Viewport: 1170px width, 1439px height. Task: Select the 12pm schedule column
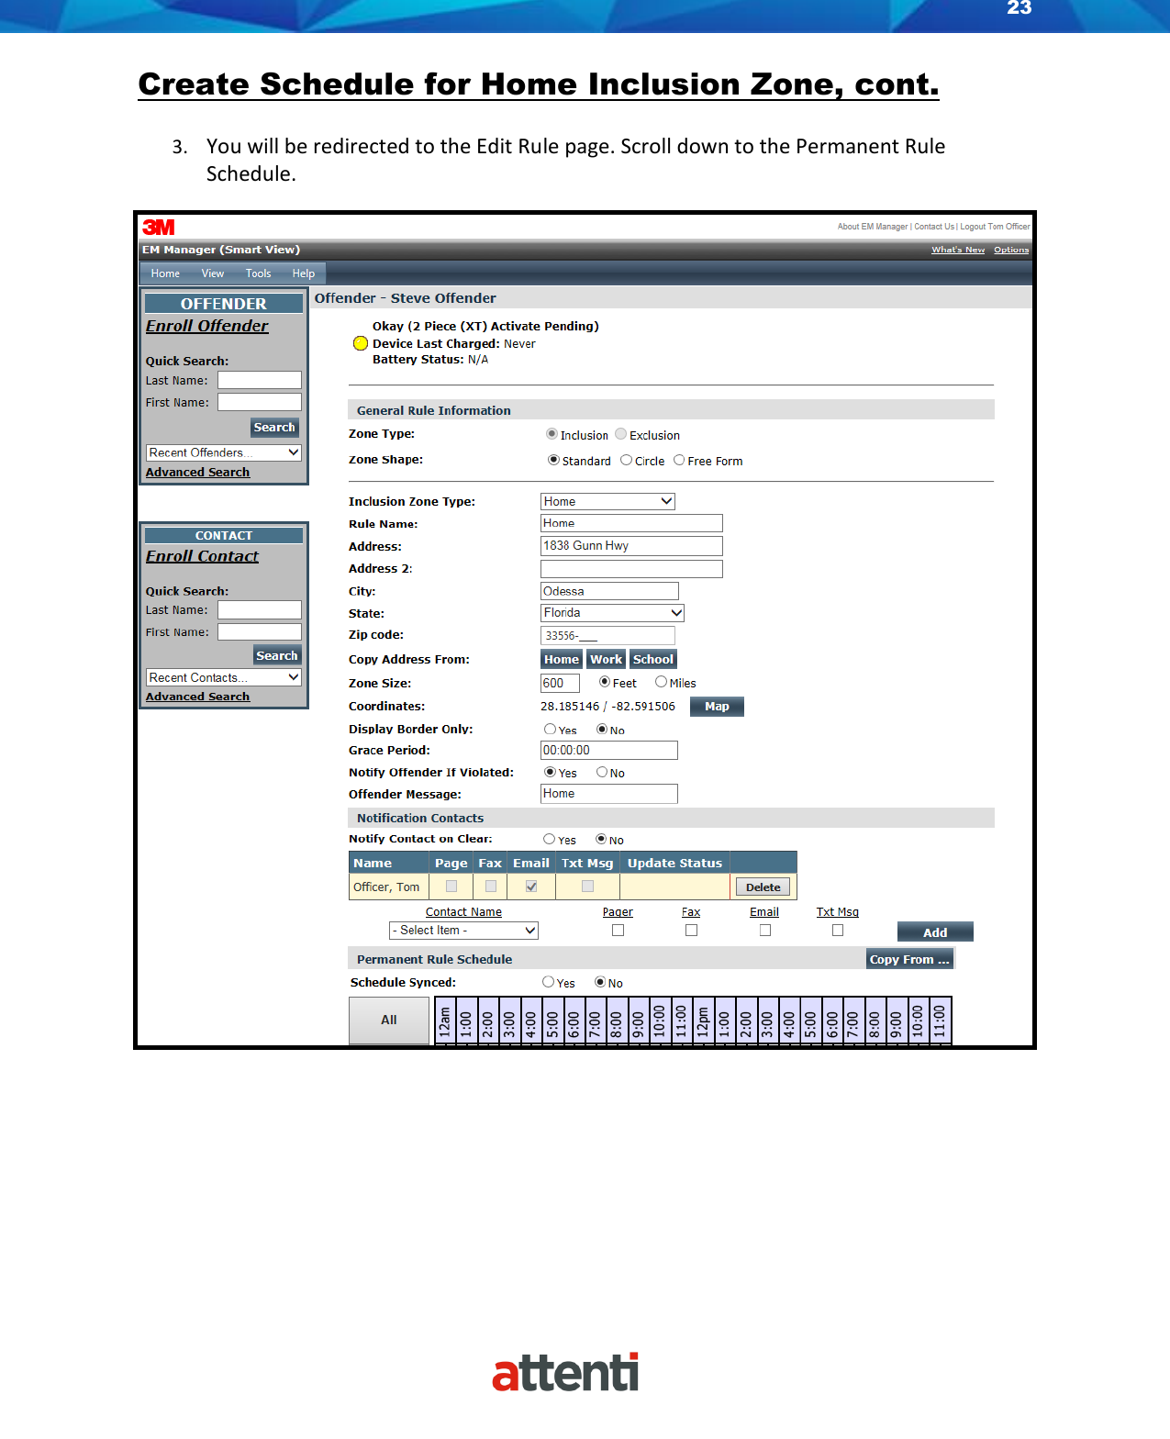[704, 1021]
